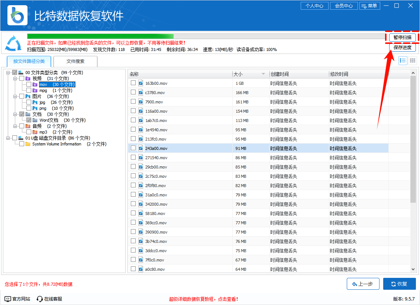This screenshot has width=420, height=305.
Task: Click the mpg video type icon in tree
Action: 35,90
